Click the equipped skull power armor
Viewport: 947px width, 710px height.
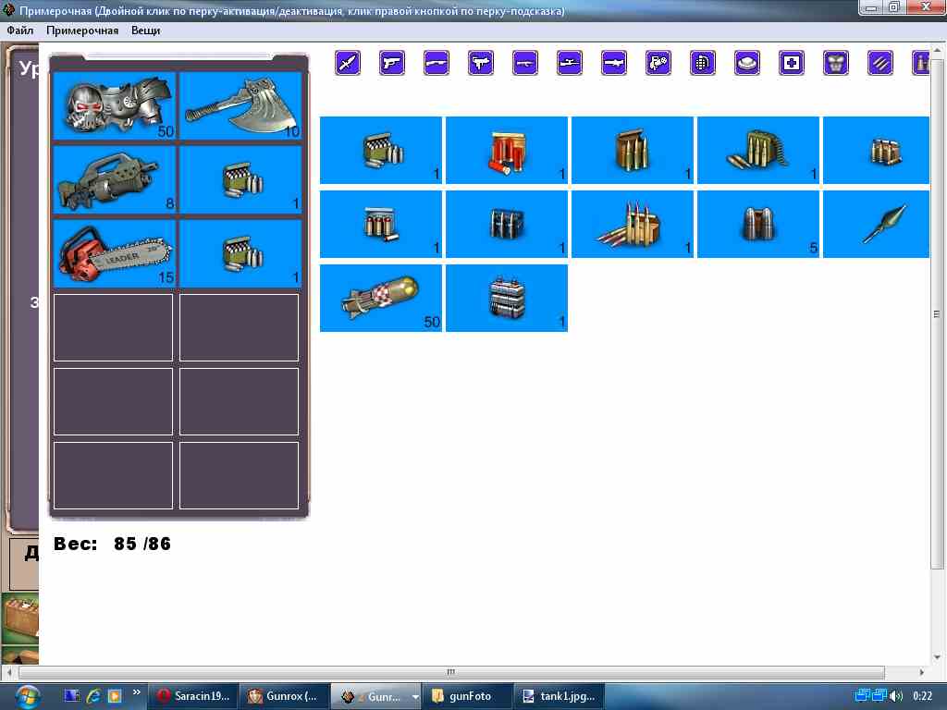click(115, 105)
